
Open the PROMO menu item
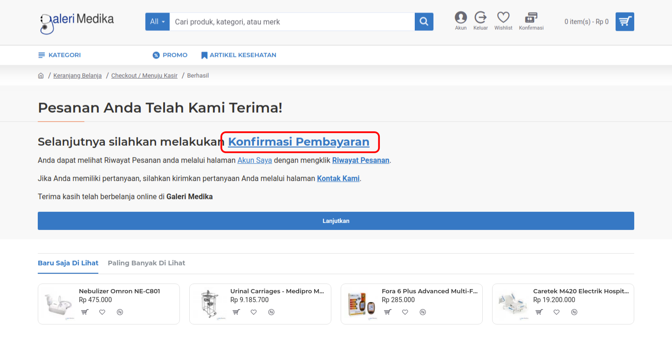point(170,55)
